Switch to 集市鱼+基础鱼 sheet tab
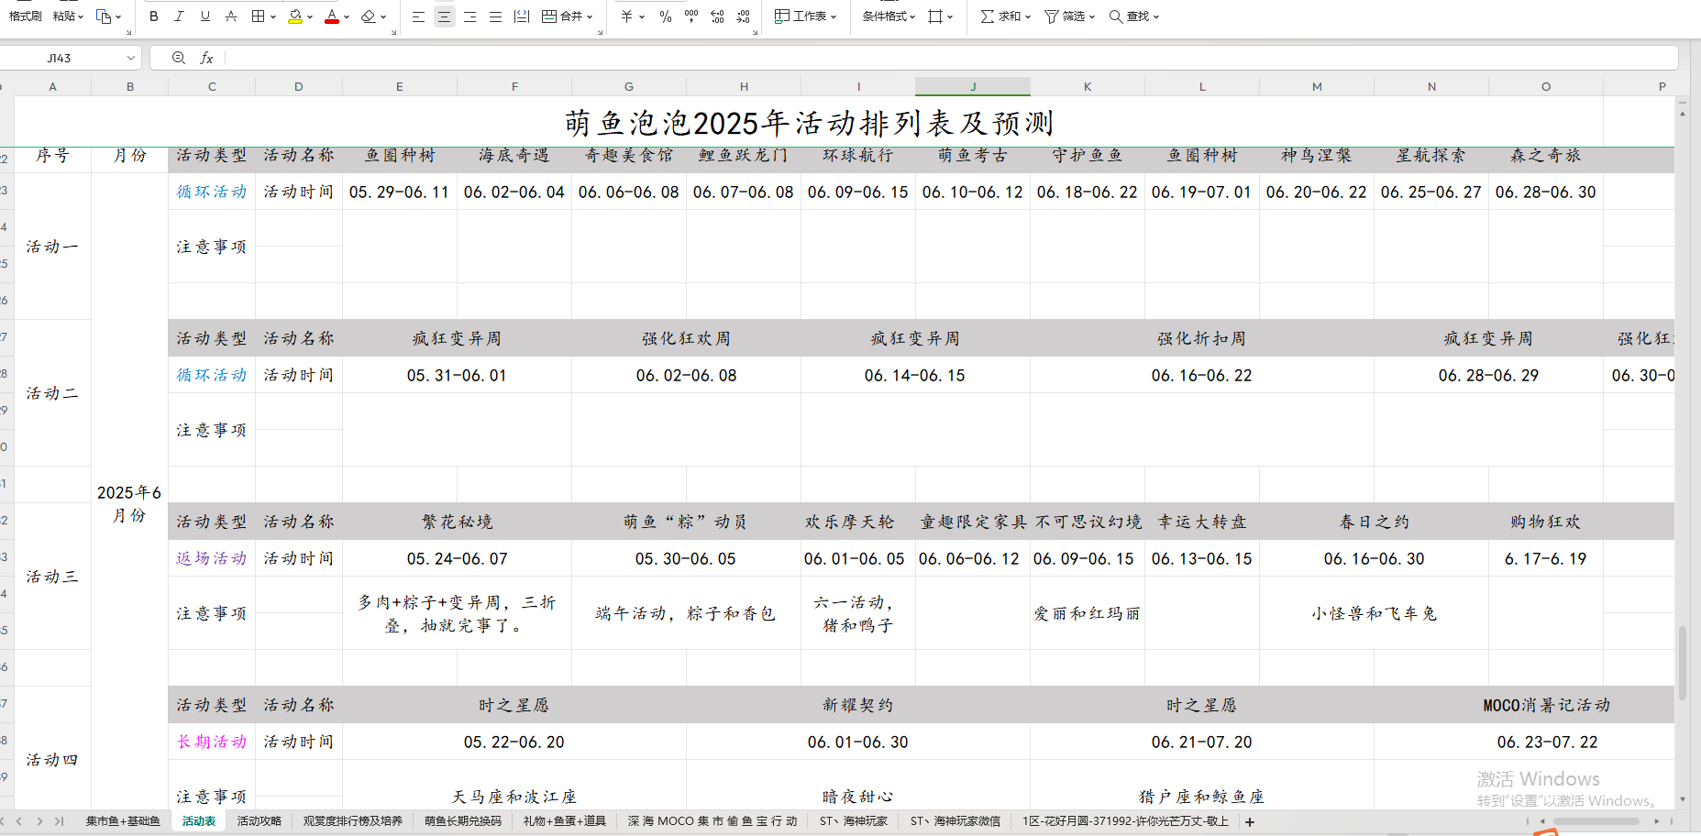 123,821
